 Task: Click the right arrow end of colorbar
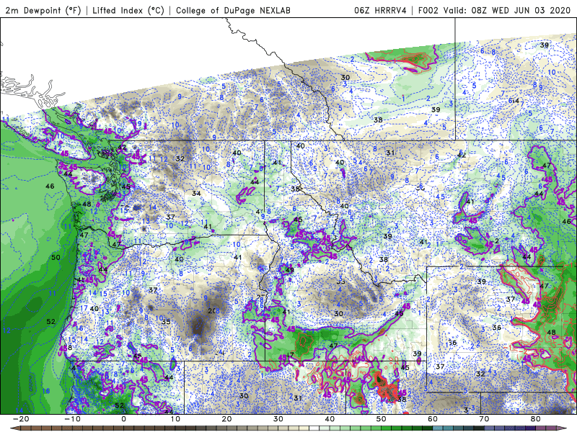click(562, 428)
